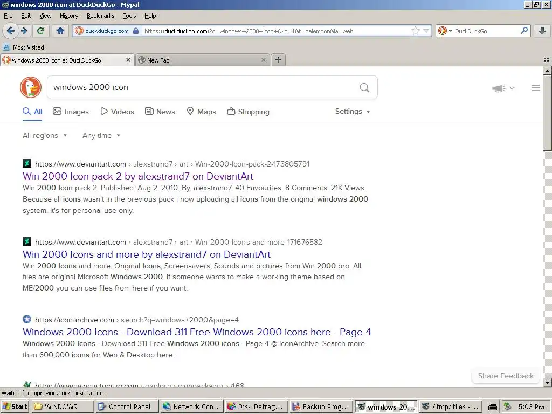Open the Downloads arrow button
Image resolution: width=552 pixels, height=414 pixels.
542,31
